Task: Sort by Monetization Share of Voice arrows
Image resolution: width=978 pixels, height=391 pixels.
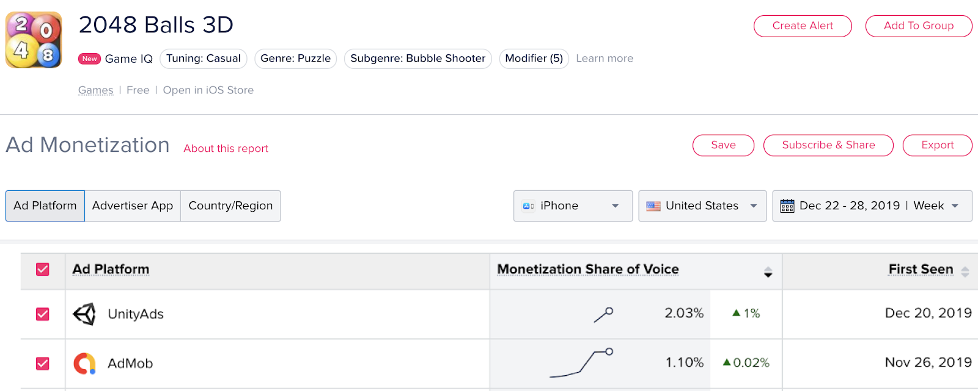Action: click(768, 272)
